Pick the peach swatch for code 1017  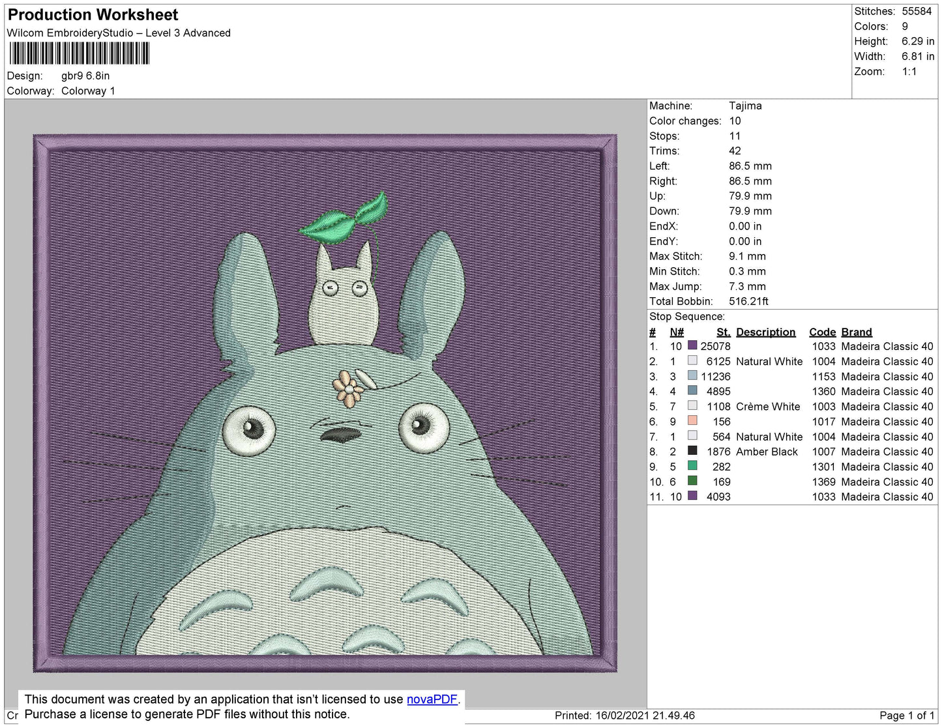click(692, 421)
